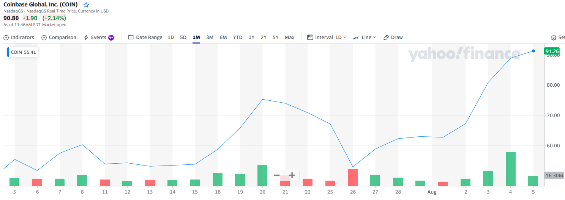The image size is (565, 200).
Task: Click the purple Y+ premium badge
Action: pyautogui.click(x=111, y=37)
